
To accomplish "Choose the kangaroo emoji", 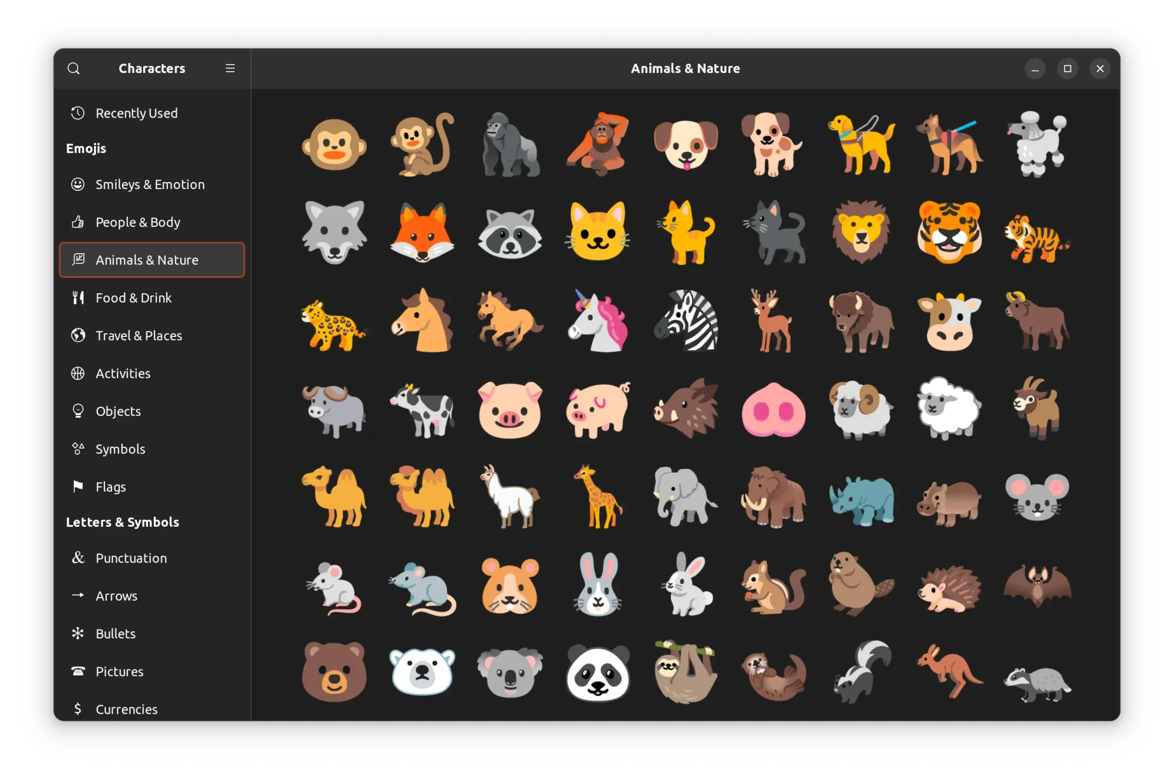I will pos(949,673).
